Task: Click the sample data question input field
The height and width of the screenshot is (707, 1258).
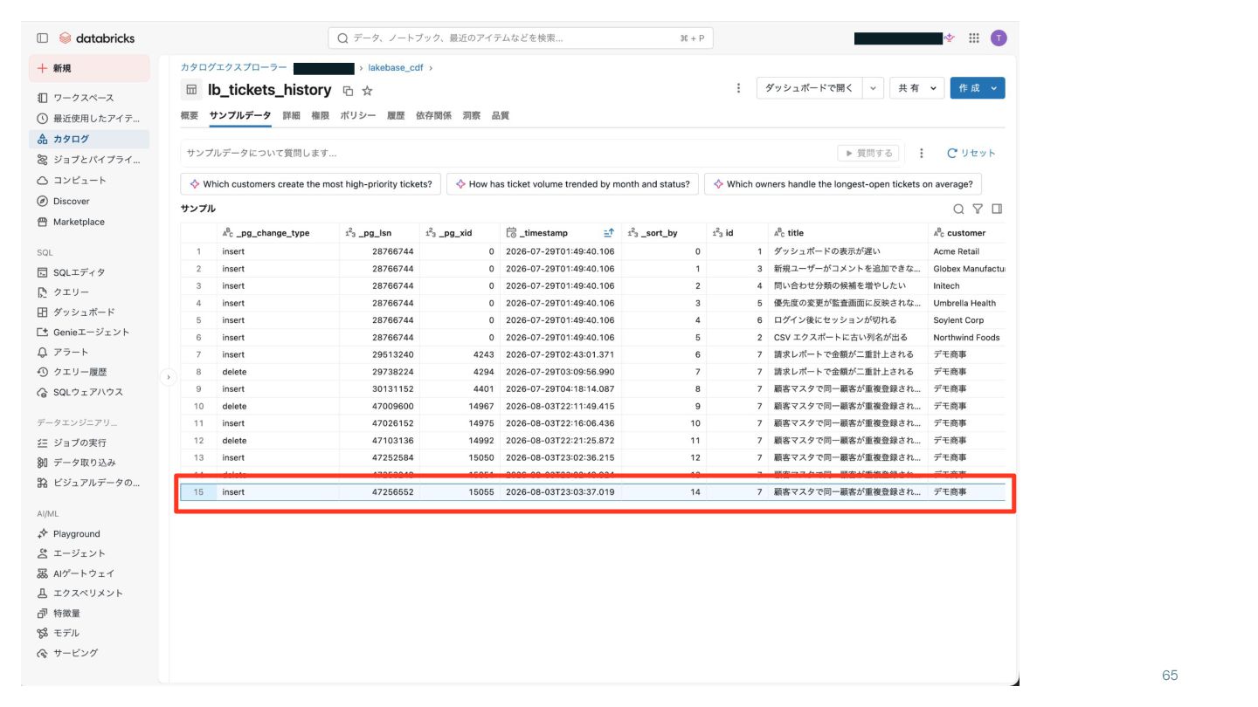Action: pyautogui.click(x=507, y=153)
